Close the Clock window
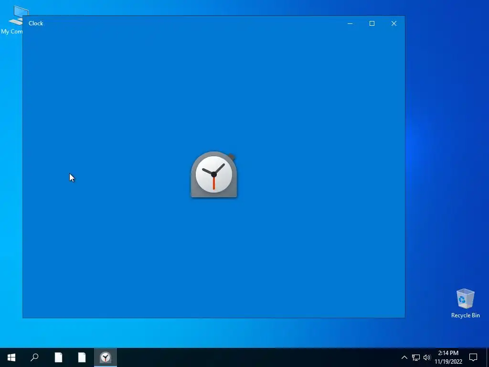 pos(394,23)
